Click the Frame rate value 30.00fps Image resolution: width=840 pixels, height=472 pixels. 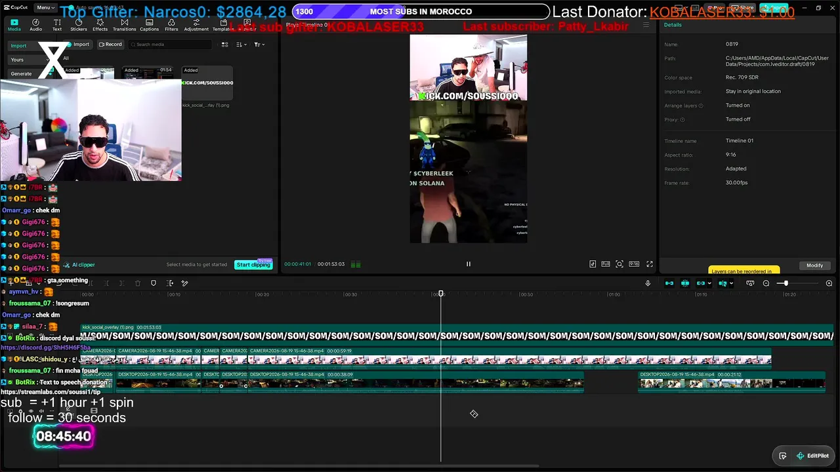tap(736, 183)
